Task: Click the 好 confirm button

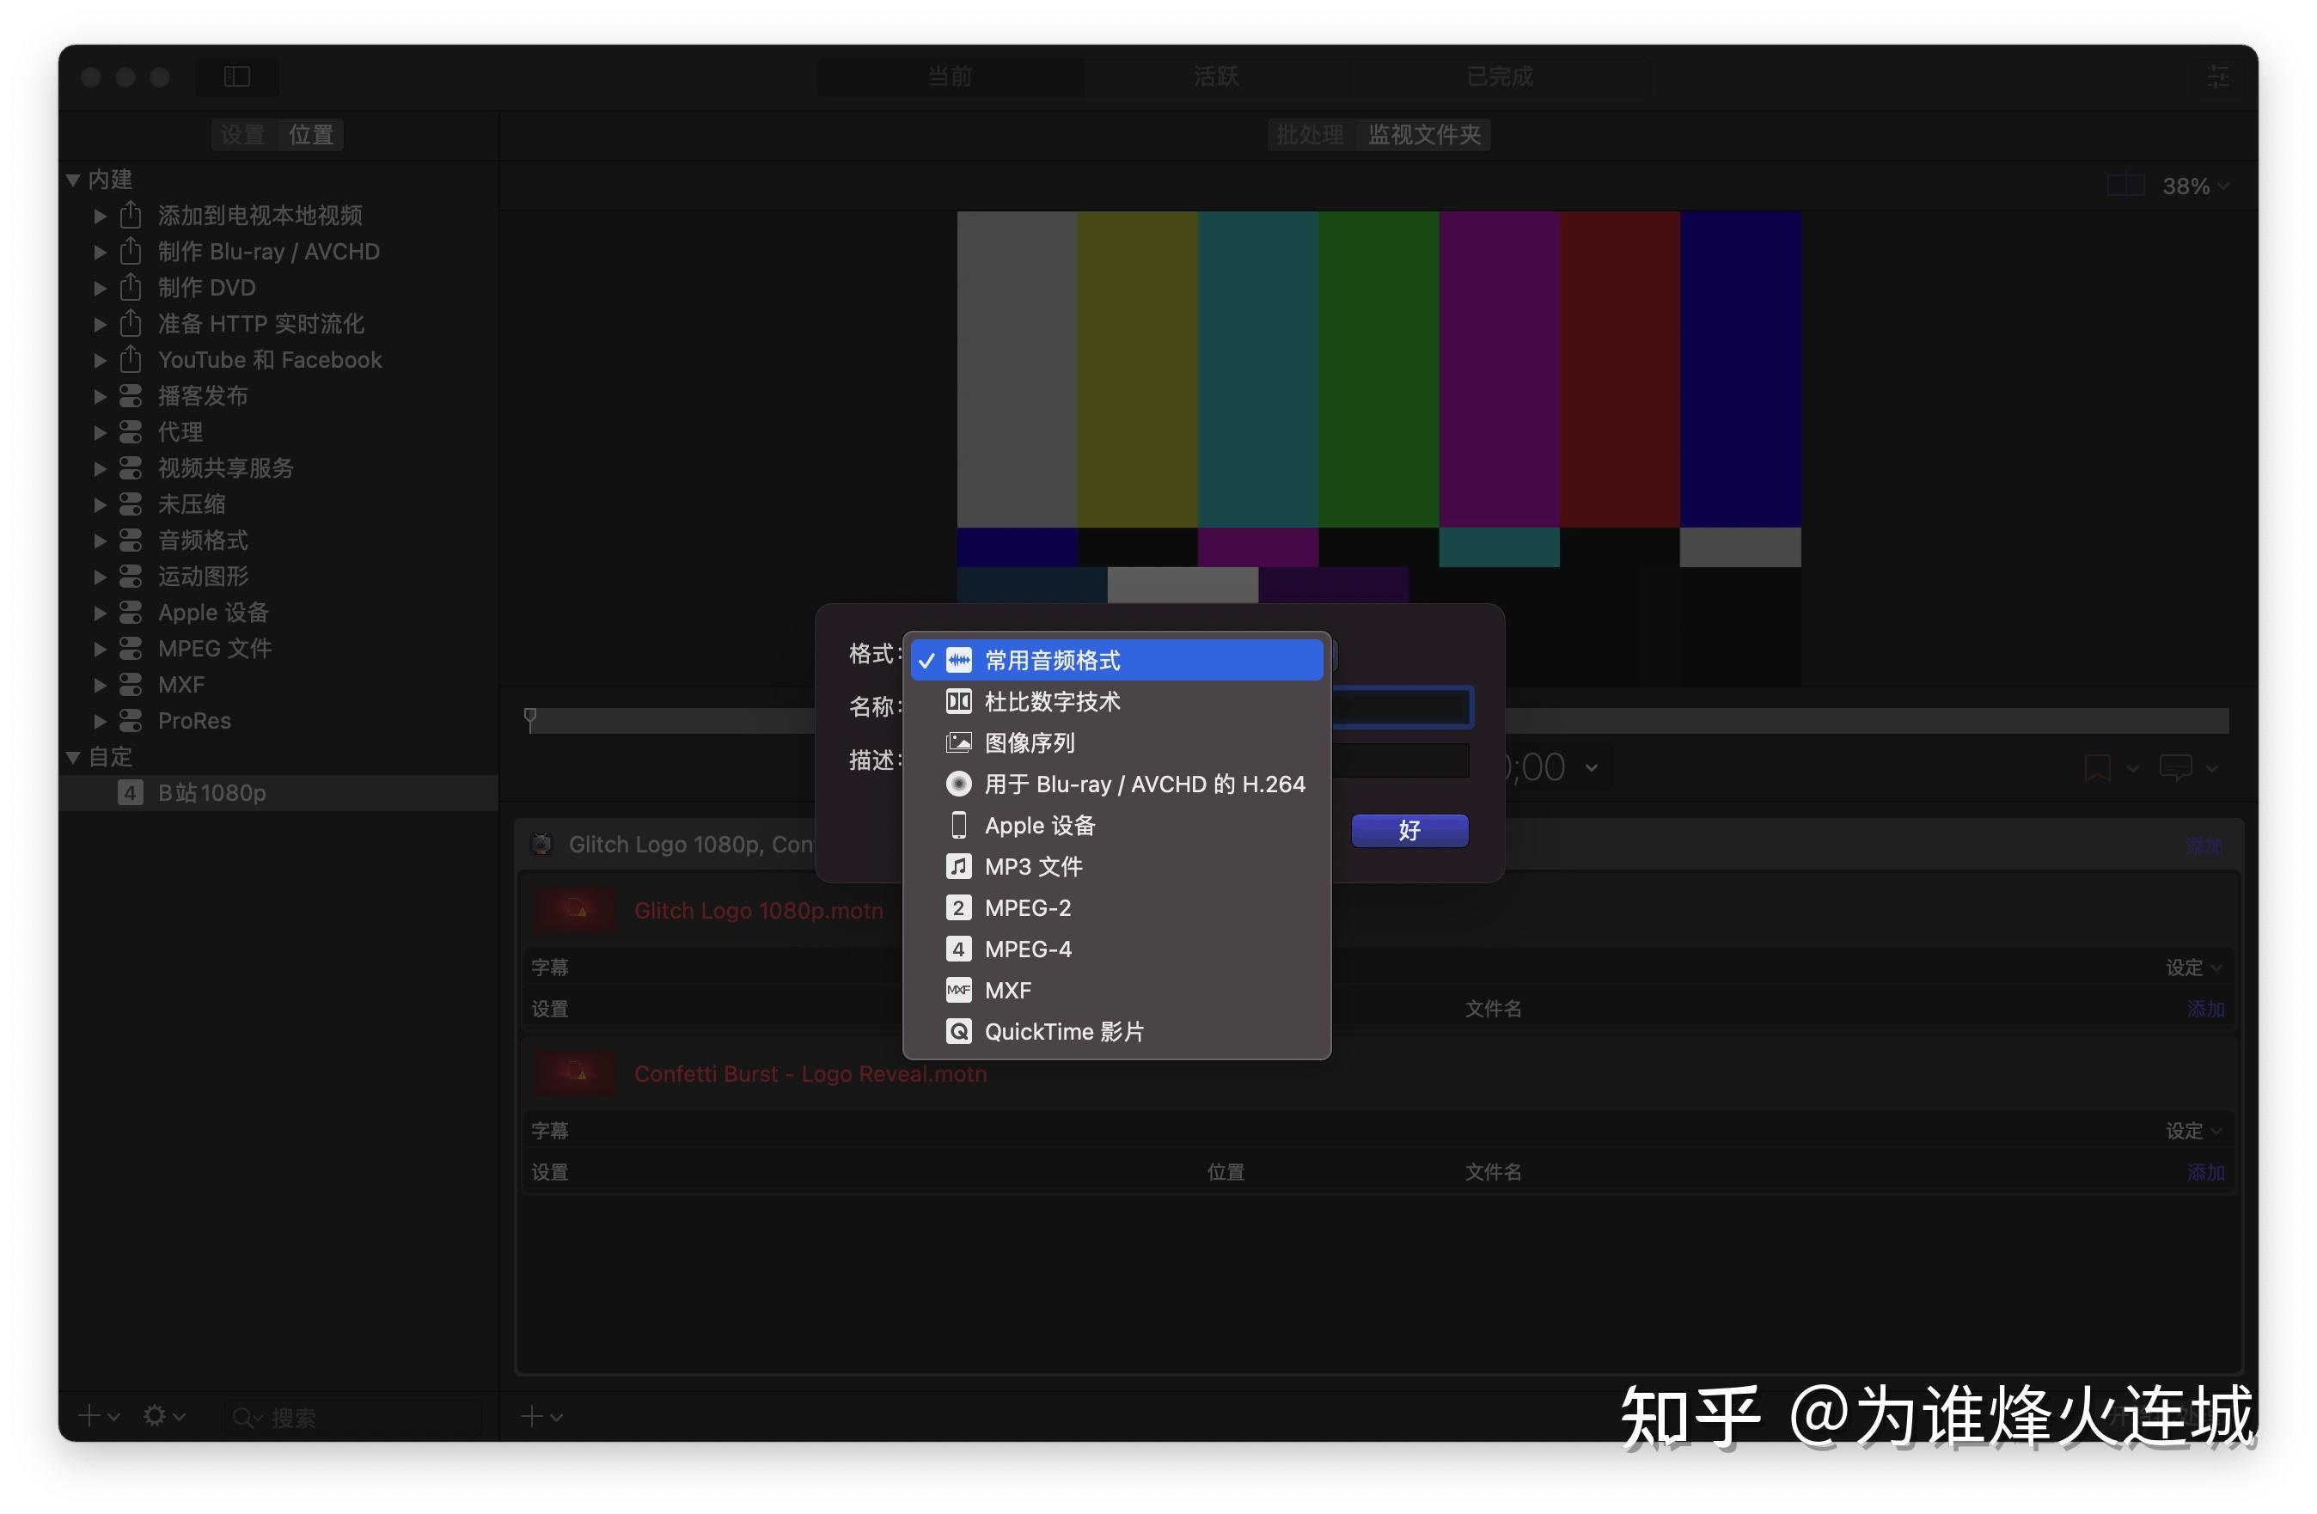Action: tap(1409, 829)
